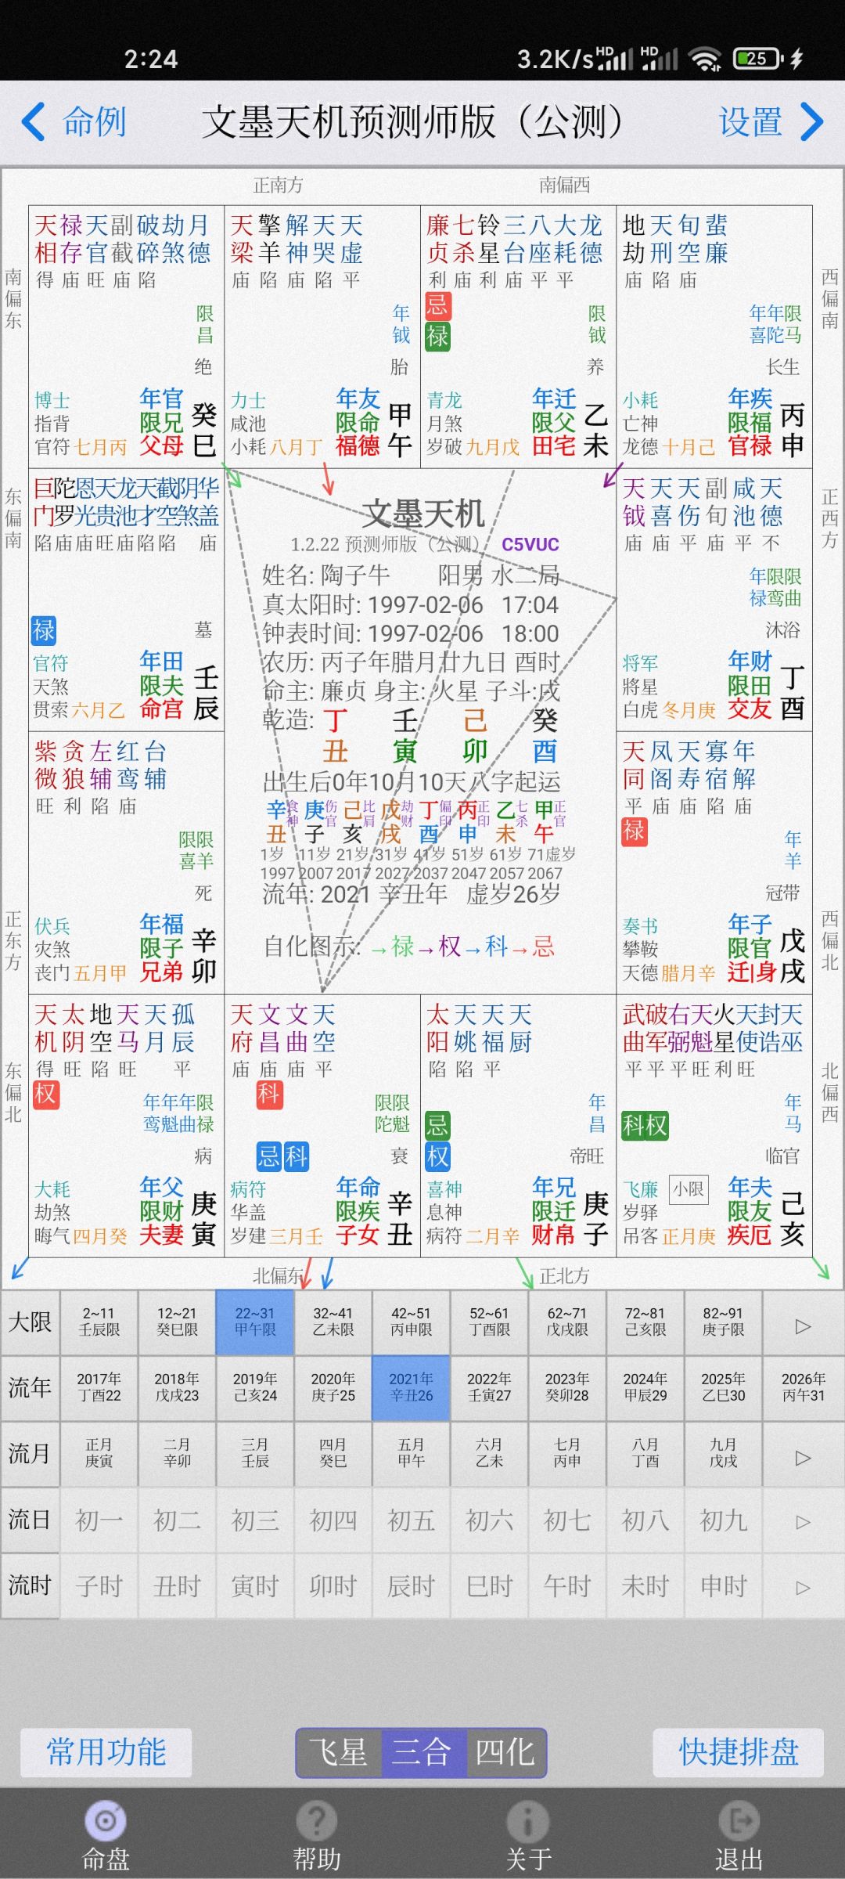This screenshot has height=1879, width=845.
Task: Tap the blue 禄 badge in 壬辰 palace
Action: tap(44, 629)
